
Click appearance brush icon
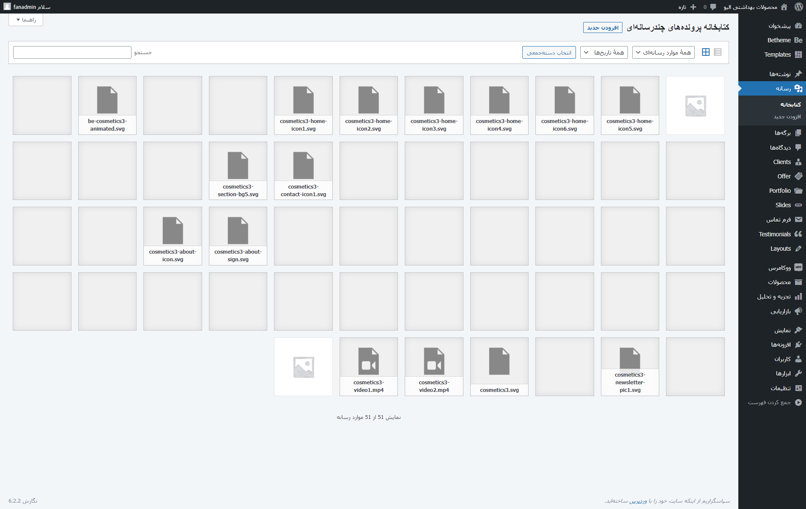pyautogui.click(x=798, y=330)
